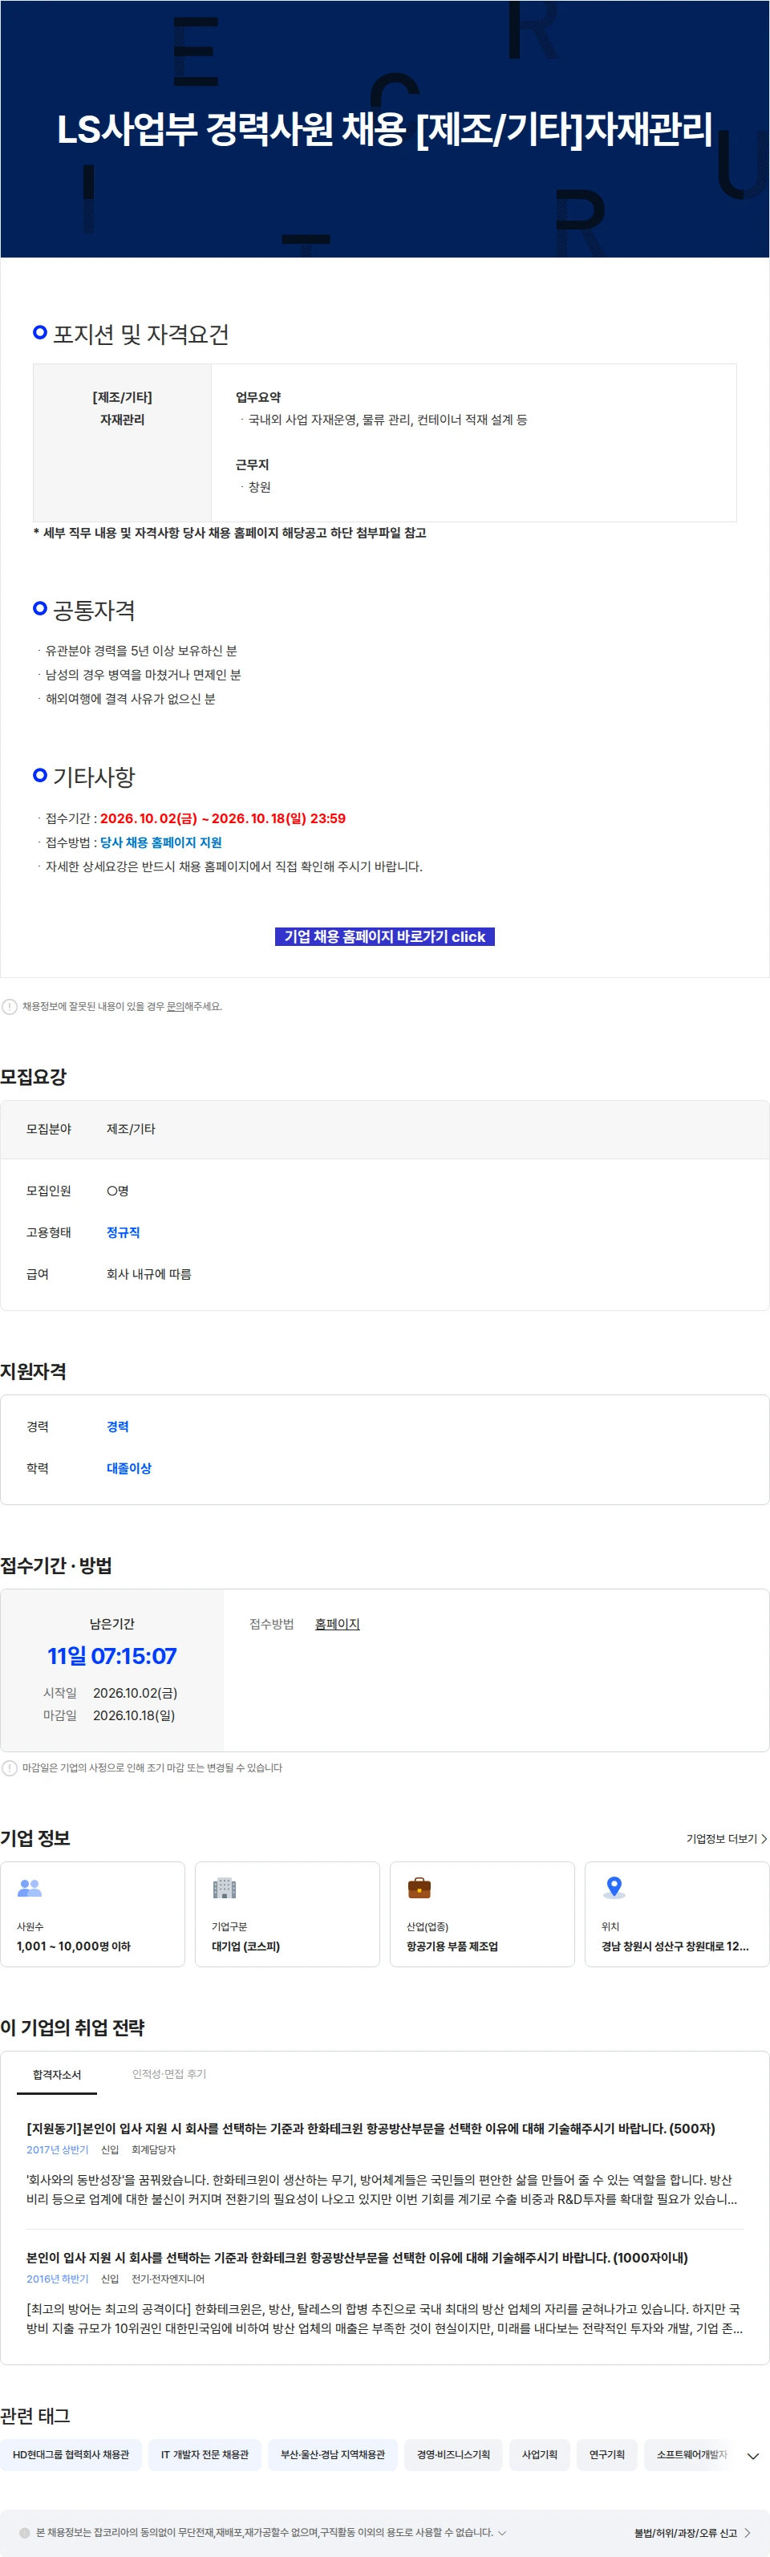Switch to the 인적성·면접 후기 tab

point(168,2073)
